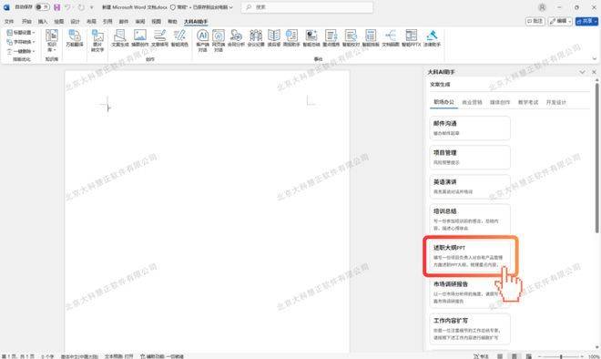This screenshot has height=359, width=601.
Task: Switch to the 媒体创作 category tab
Action: [x=500, y=102]
